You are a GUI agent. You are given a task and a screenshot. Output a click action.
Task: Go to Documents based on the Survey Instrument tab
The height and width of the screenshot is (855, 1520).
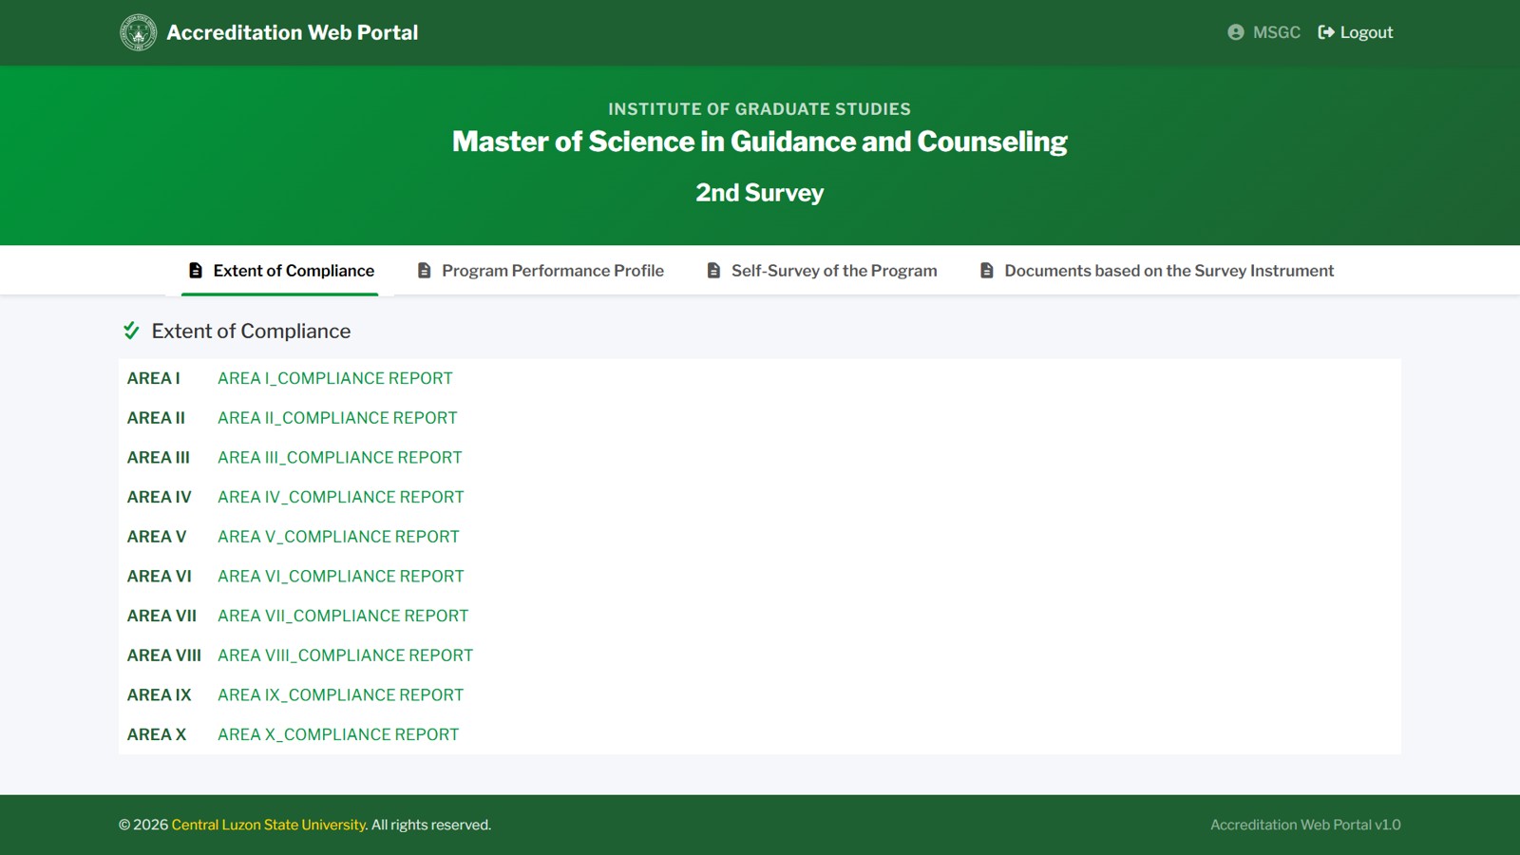1156,271
